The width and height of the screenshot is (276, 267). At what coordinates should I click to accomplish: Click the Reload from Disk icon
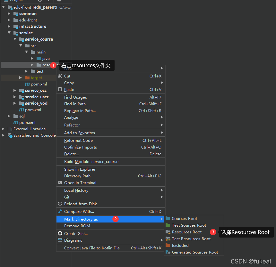point(60,204)
